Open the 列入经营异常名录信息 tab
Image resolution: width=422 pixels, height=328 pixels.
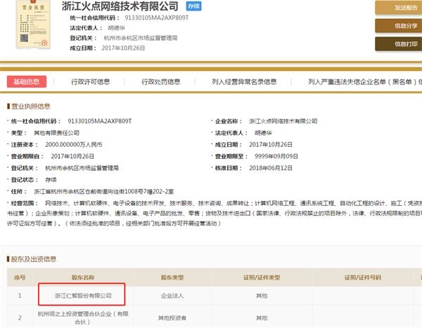[244, 81]
